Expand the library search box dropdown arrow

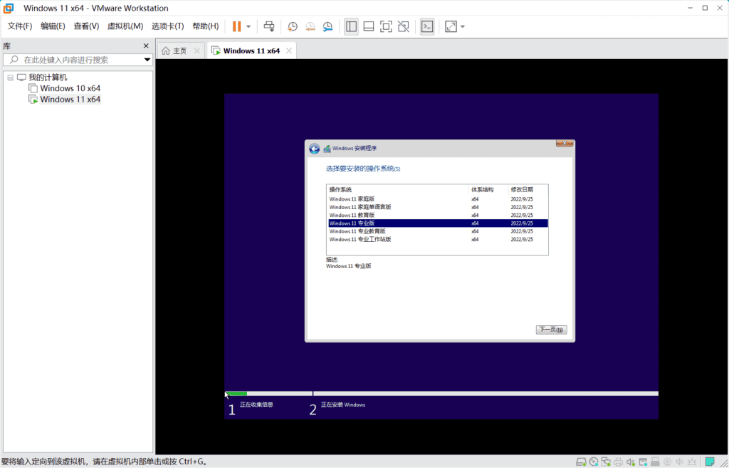coord(147,60)
